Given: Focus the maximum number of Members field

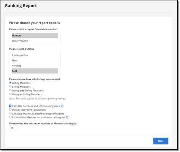Looking at the screenshot, I should coord(14,128).
